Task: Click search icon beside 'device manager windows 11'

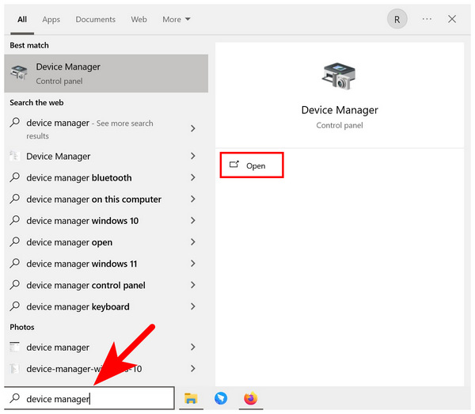Action: pos(14,263)
